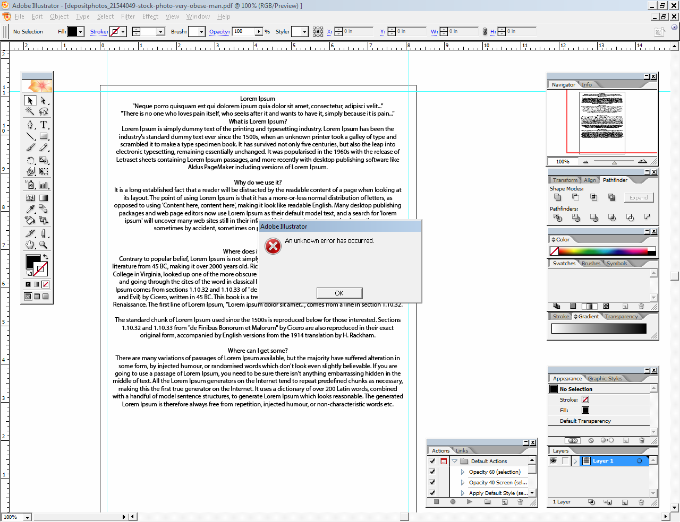Activate the Scale tool

tap(44, 160)
